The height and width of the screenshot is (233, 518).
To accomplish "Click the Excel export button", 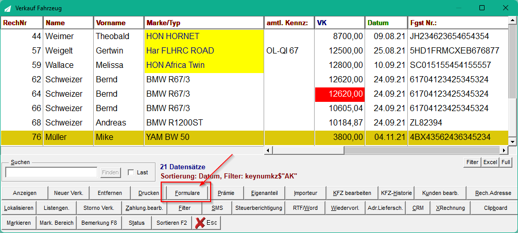I will [491, 163].
